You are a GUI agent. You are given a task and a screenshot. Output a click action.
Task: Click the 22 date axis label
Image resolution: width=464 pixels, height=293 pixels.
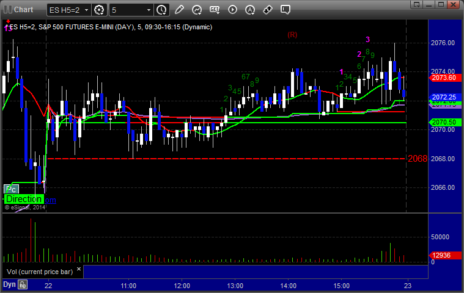click(x=48, y=286)
